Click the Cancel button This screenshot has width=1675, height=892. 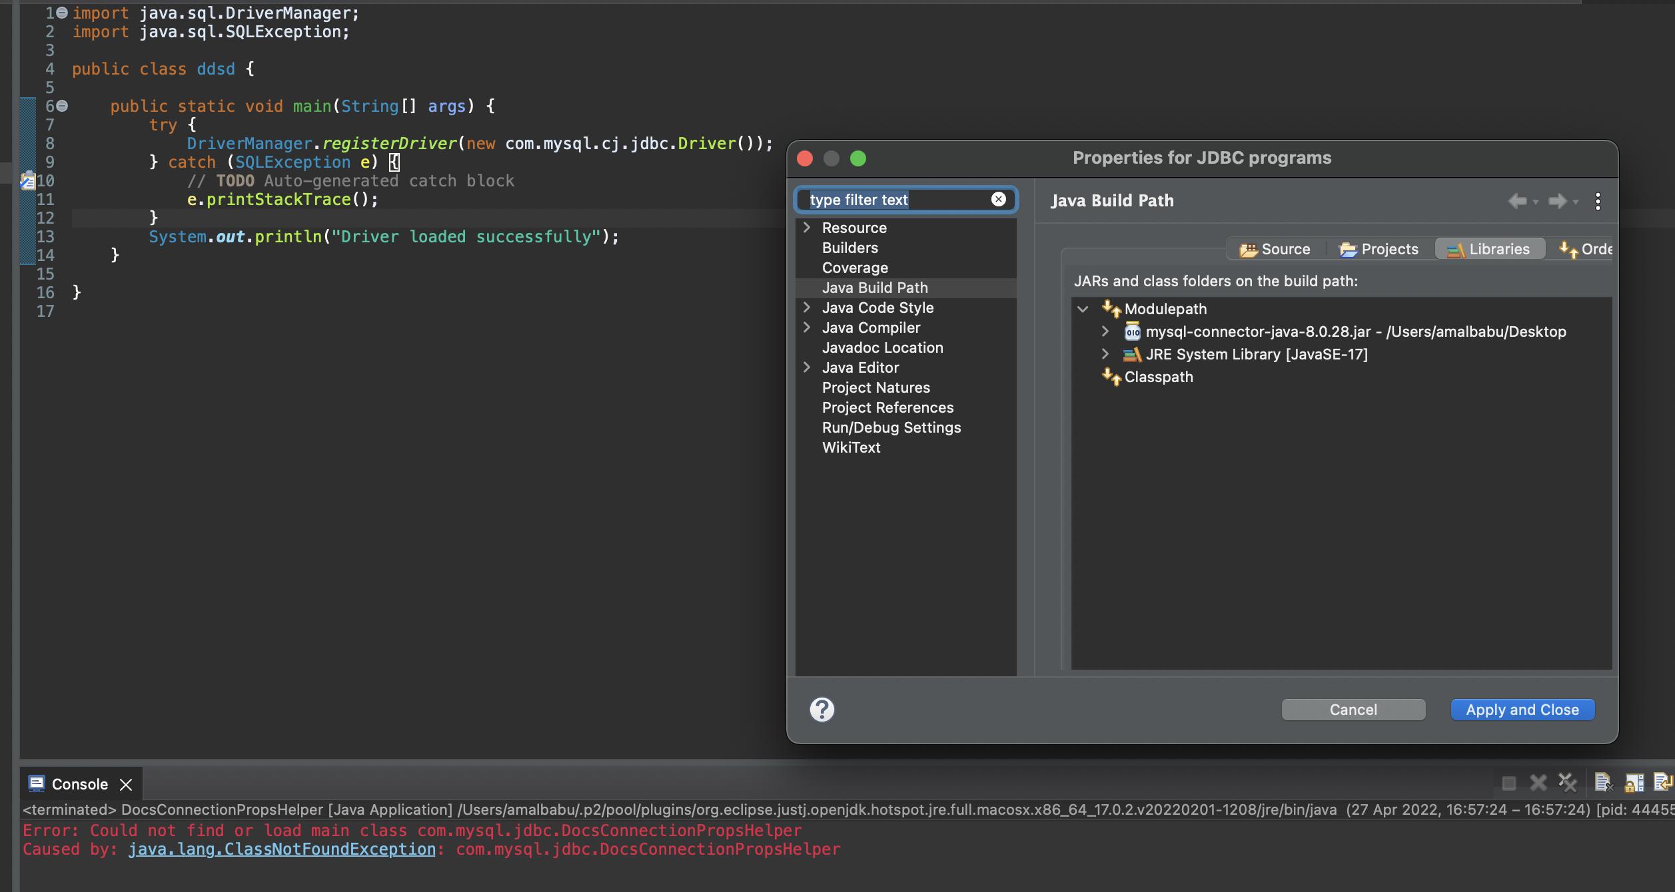point(1353,710)
